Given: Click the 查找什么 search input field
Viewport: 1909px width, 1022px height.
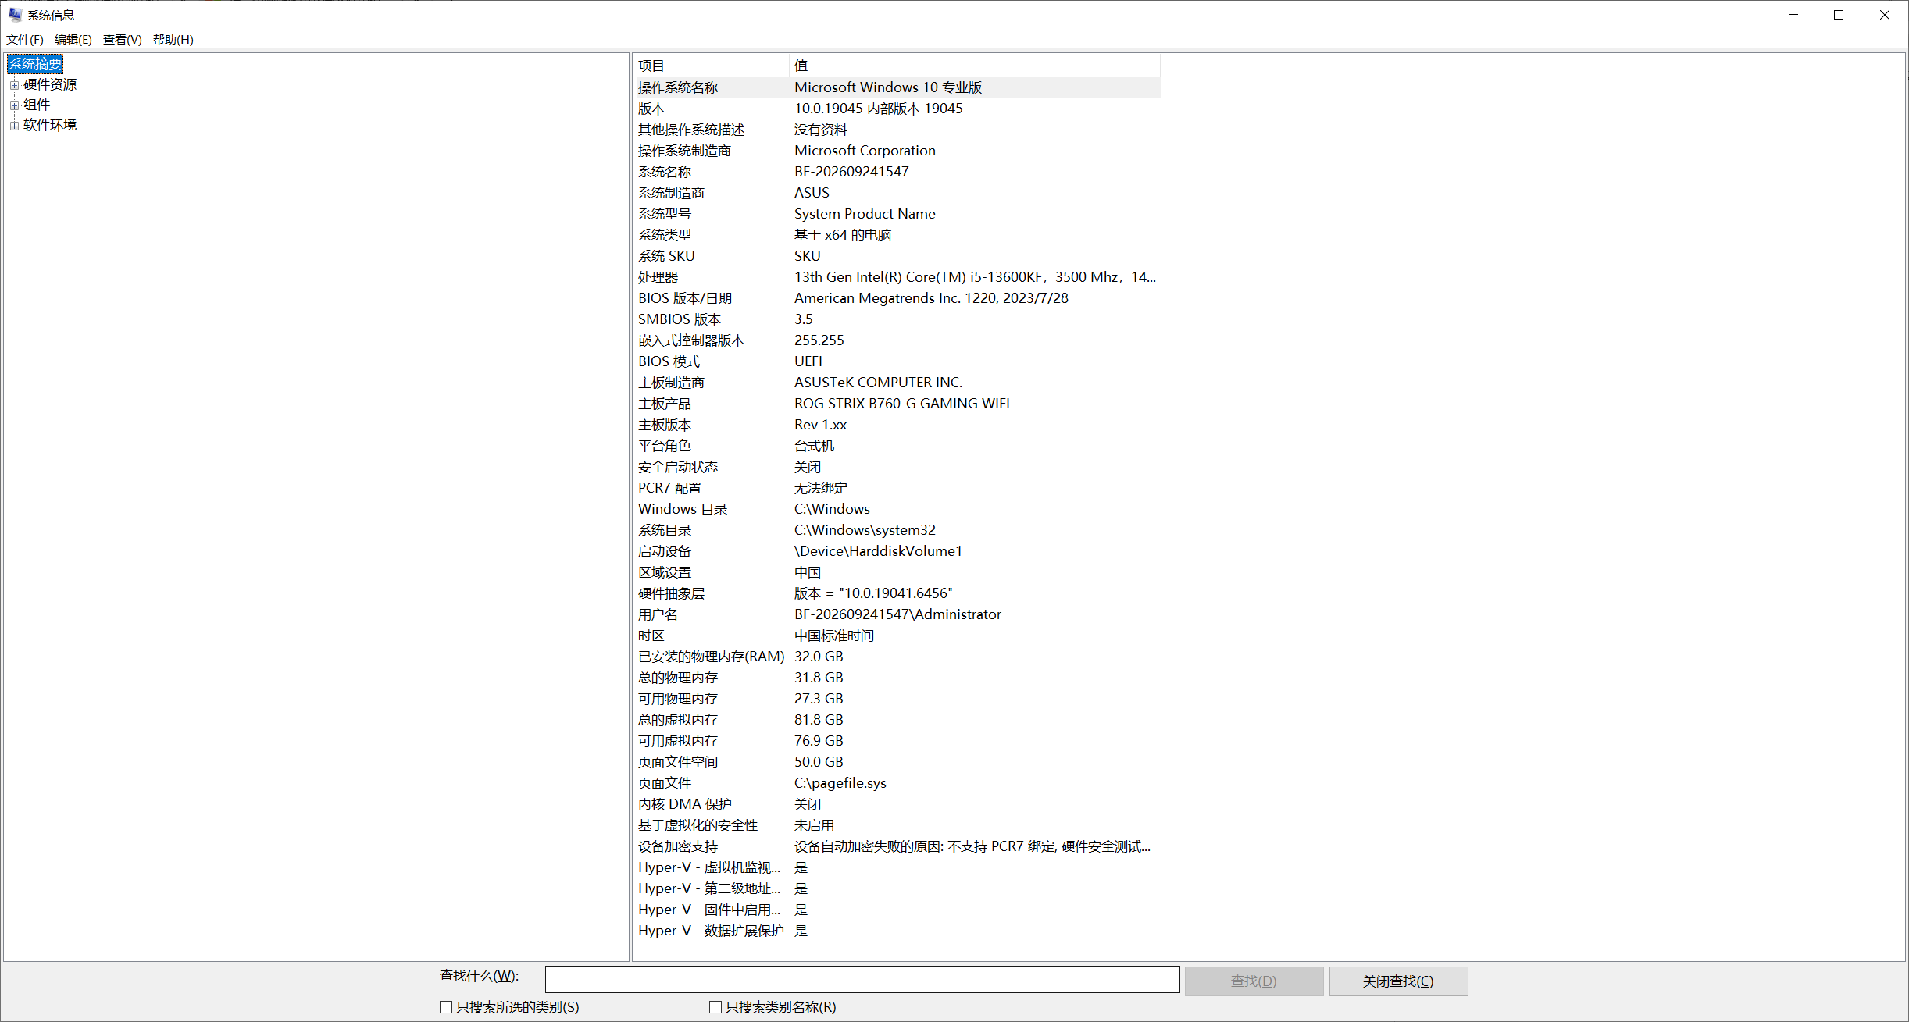Looking at the screenshot, I should pyautogui.click(x=862, y=980).
